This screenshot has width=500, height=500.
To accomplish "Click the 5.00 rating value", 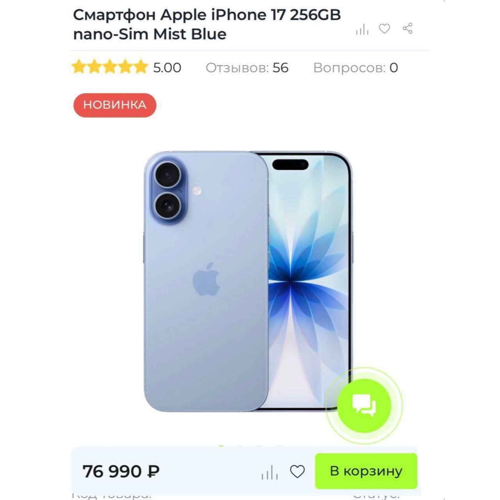I will [x=167, y=68].
